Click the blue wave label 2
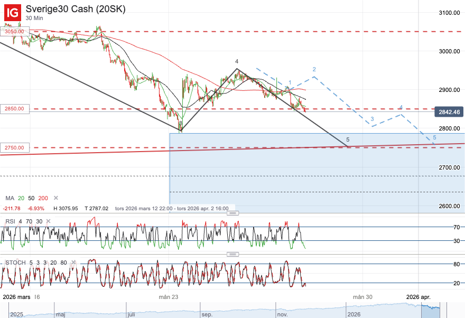This screenshot has width=465, height=318. point(314,69)
